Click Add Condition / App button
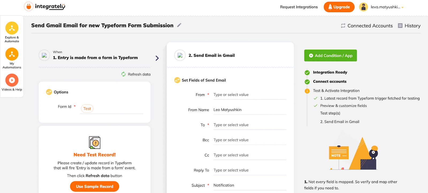 tap(330, 55)
